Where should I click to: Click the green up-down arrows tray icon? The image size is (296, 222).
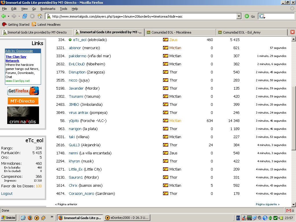click(270, 218)
